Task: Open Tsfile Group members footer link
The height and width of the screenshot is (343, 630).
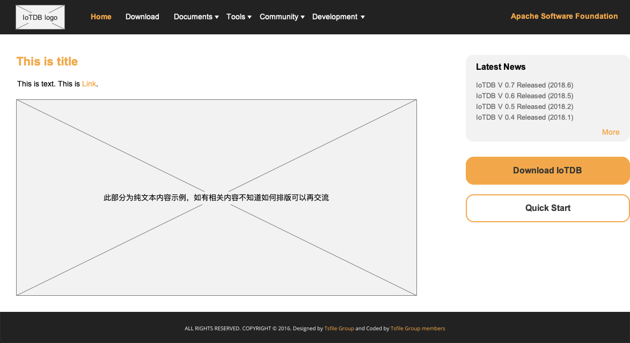Action: click(x=417, y=329)
